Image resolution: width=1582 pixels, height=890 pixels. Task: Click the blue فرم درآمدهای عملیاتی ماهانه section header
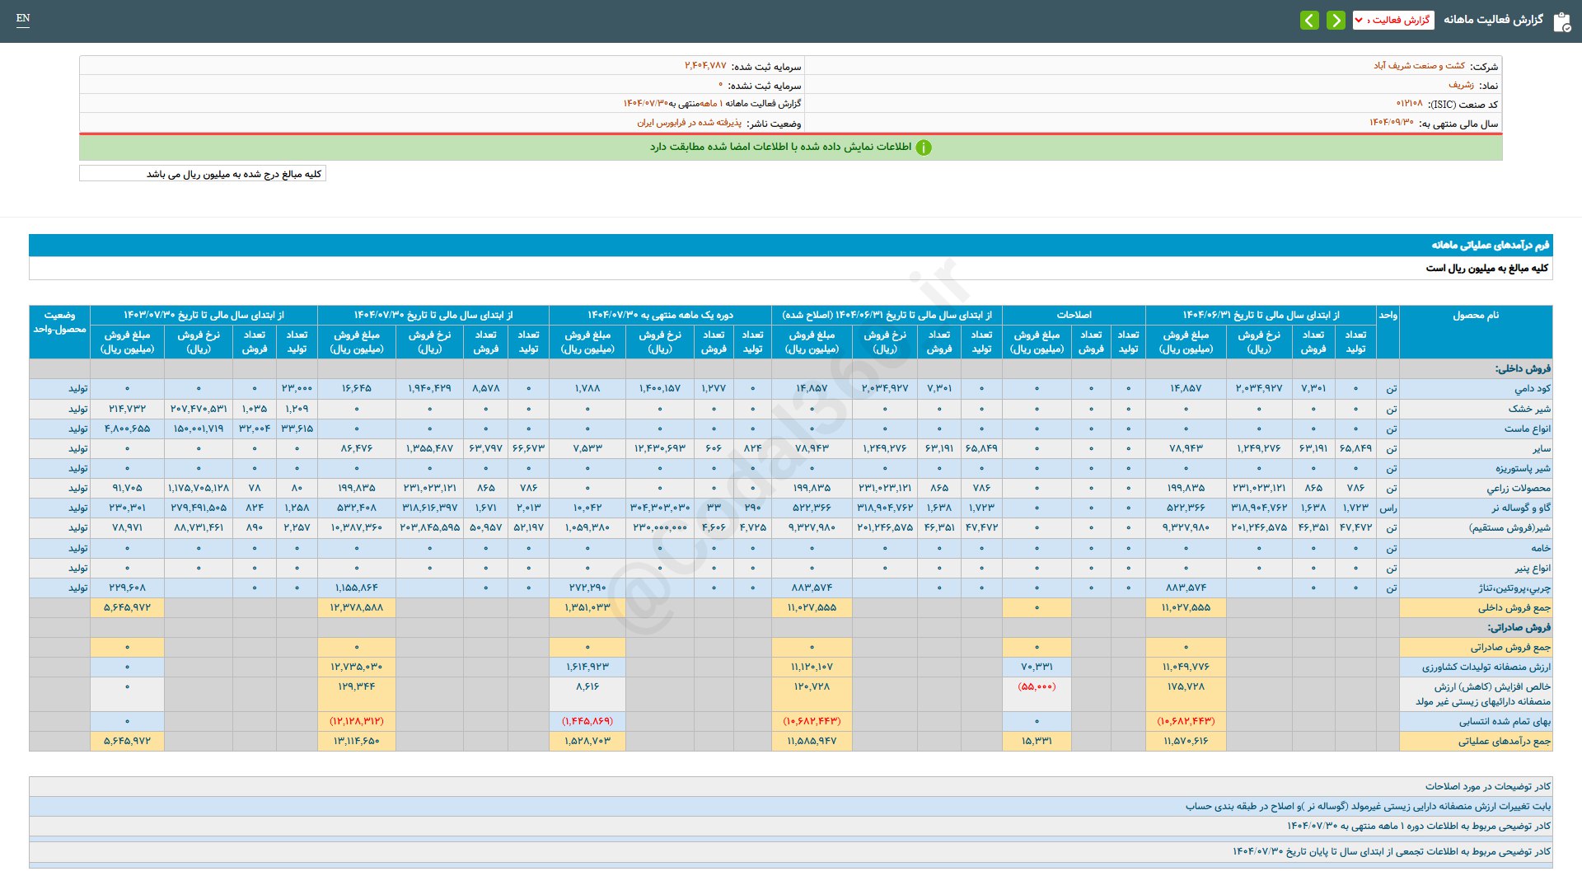(x=1490, y=246)
